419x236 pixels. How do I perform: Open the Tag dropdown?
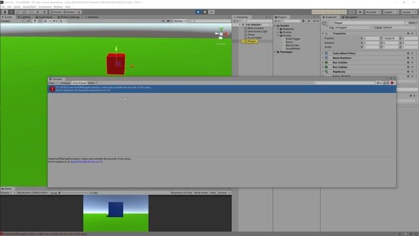point(353,28)
